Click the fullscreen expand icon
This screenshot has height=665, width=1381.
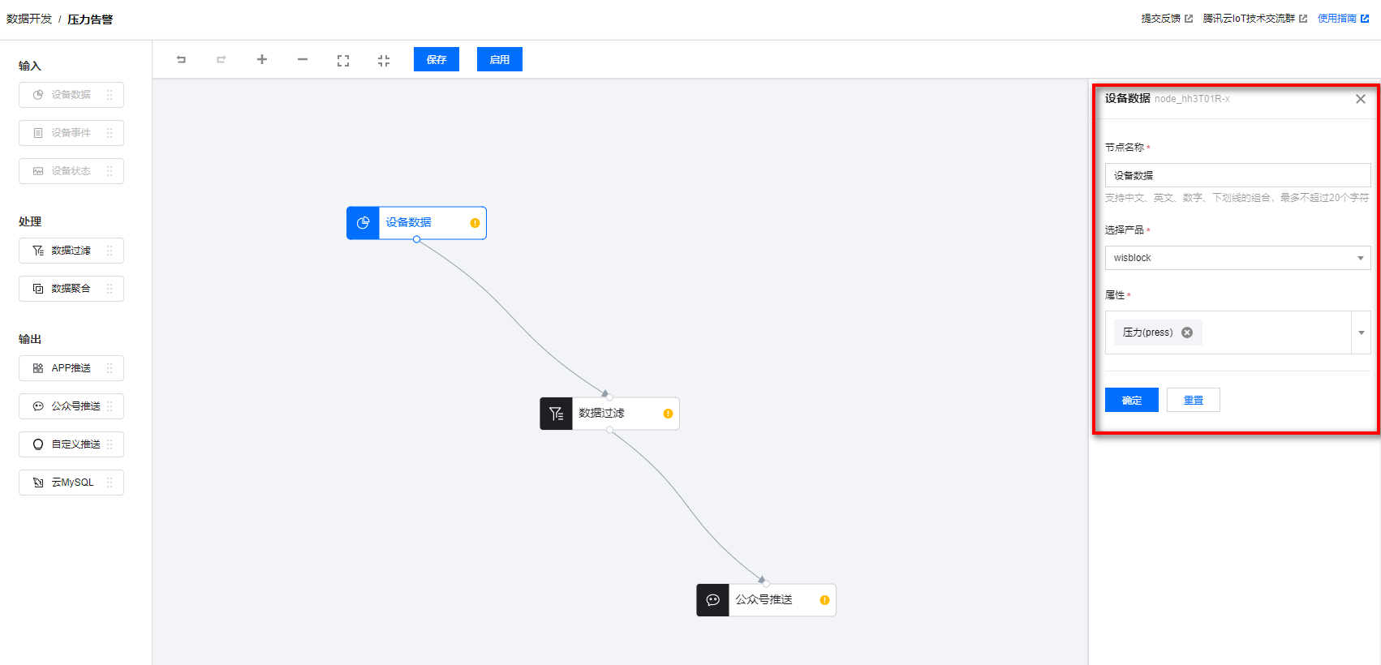pos(343,60)
